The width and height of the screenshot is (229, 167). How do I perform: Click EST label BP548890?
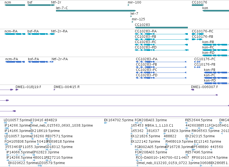coord(200,147)
